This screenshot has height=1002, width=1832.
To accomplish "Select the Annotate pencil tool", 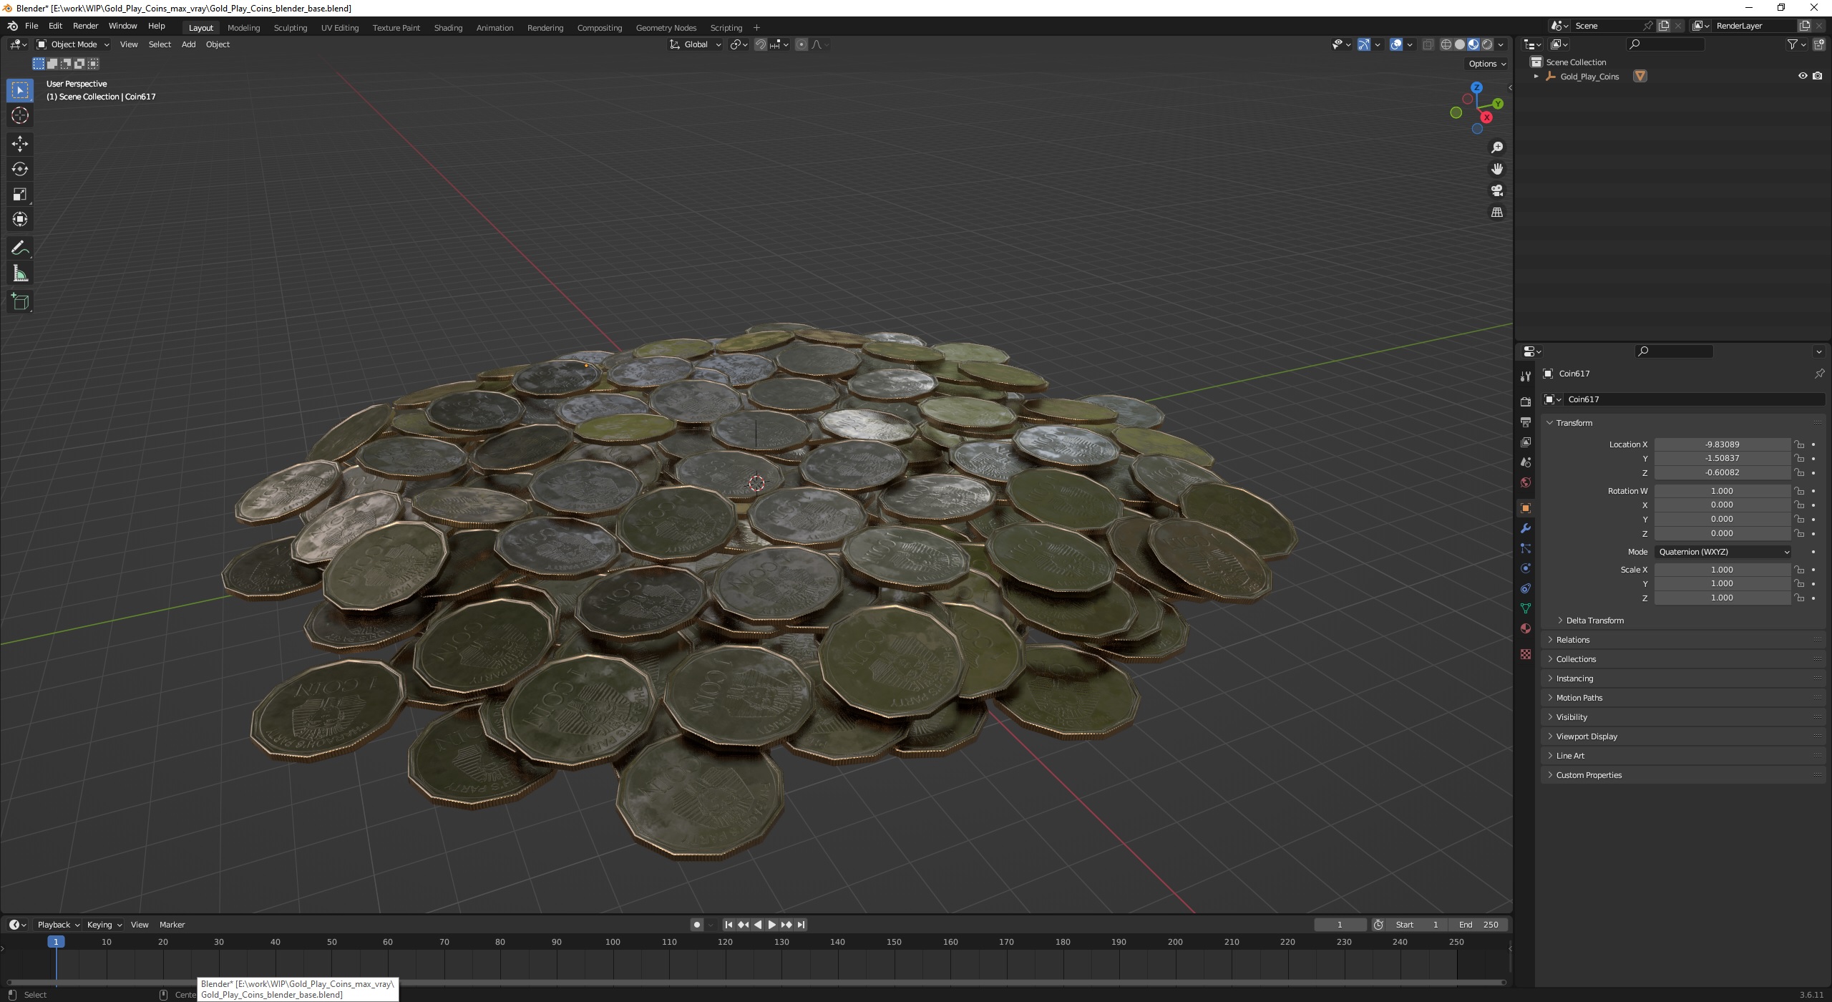I will [20, 248].
